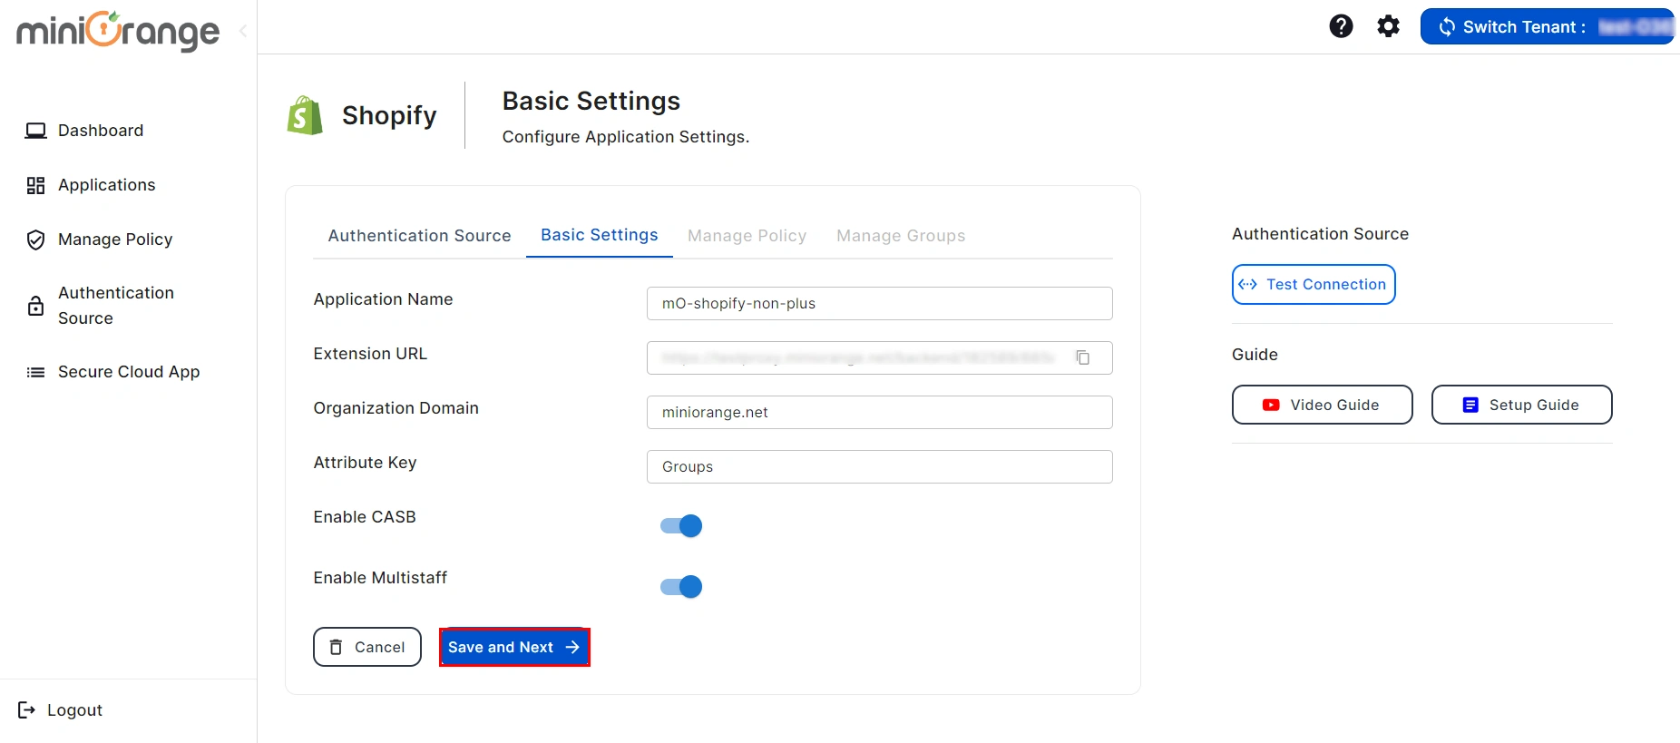Click the Applications grid icon
This screenshot has width=1680, height=743.
click(x=35, y=185)
